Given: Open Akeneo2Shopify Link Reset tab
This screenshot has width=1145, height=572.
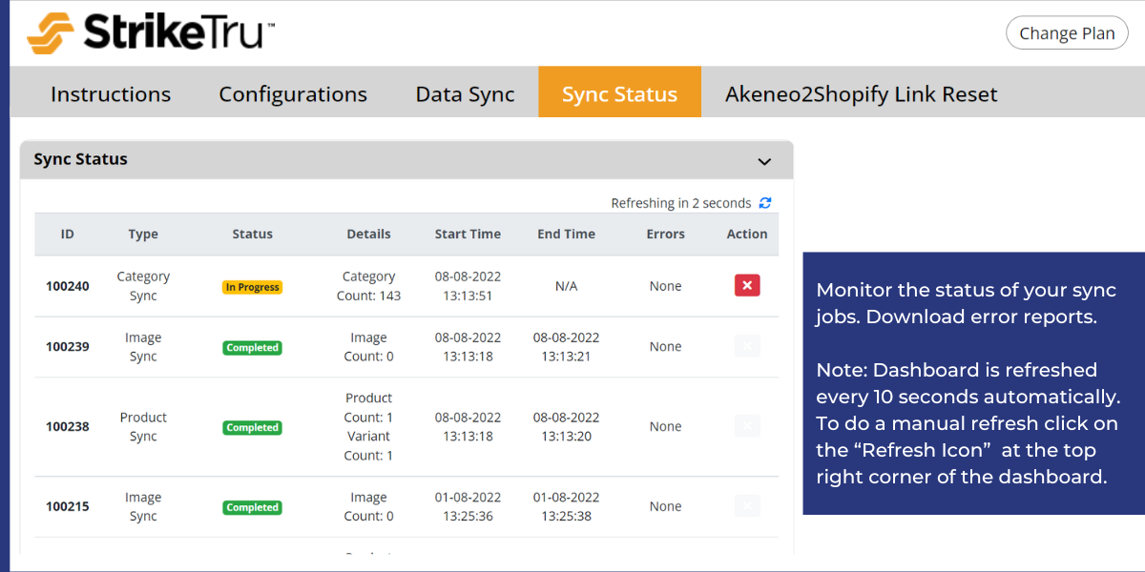Looking at the screenshot, I should click(862, 94).
